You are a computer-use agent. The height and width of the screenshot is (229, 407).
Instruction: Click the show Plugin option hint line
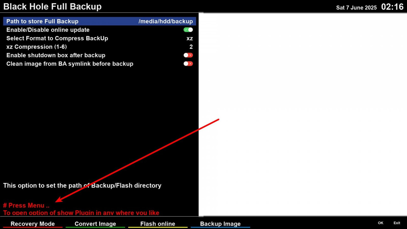pyautogui.click(x=81, y=213)
